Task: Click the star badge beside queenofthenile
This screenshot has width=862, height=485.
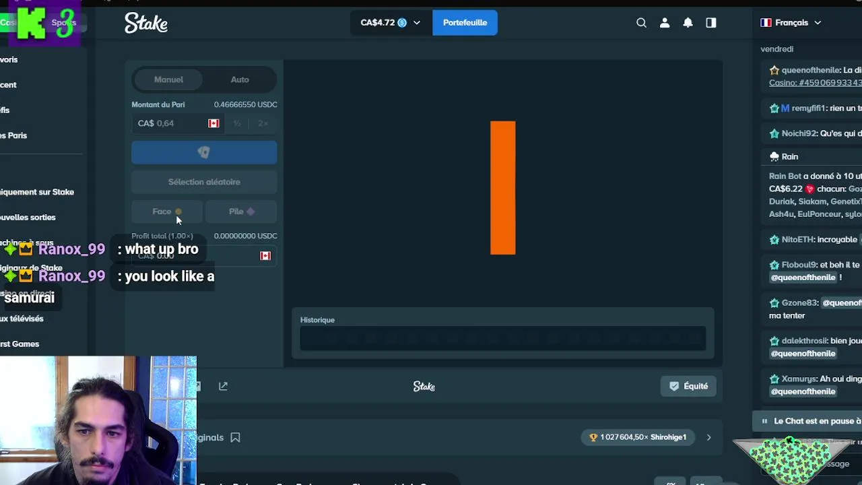Action: tap(774, 70)
